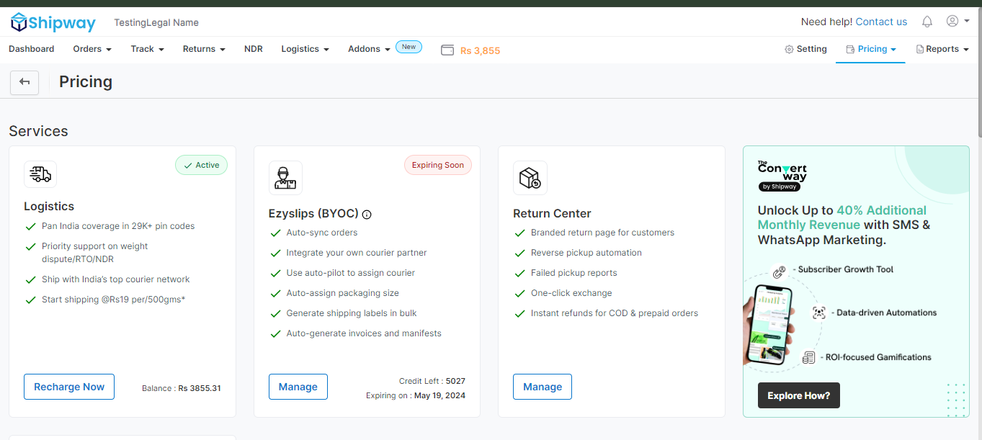This screenshot has width=982, height=440.
Task: Click the Subscriber Growth Tool icon
Action: click(x=779, y=271)
